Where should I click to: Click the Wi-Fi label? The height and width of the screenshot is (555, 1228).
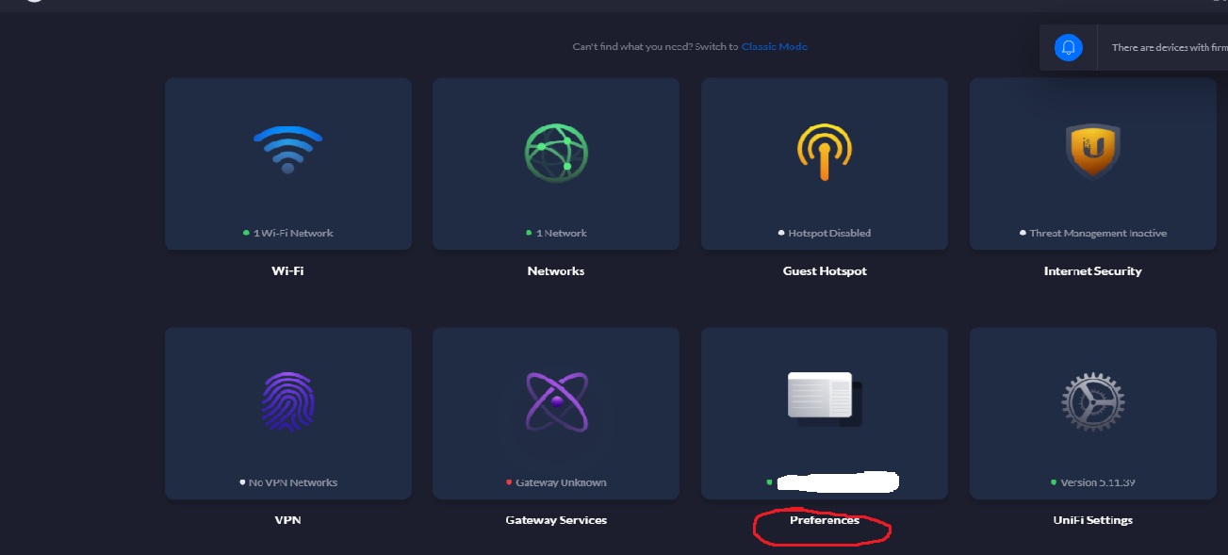pos(287,271)
